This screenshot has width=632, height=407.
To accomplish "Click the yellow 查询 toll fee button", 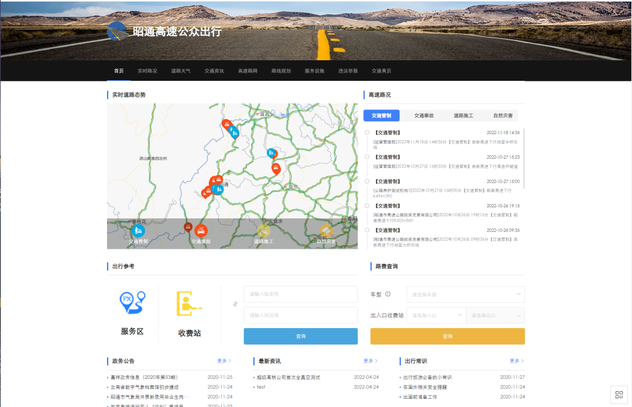I will pos(447,336).
